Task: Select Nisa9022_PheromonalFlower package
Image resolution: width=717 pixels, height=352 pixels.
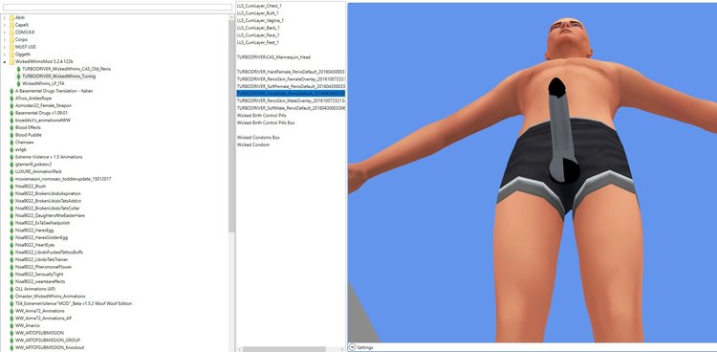Action: point(43,267)
